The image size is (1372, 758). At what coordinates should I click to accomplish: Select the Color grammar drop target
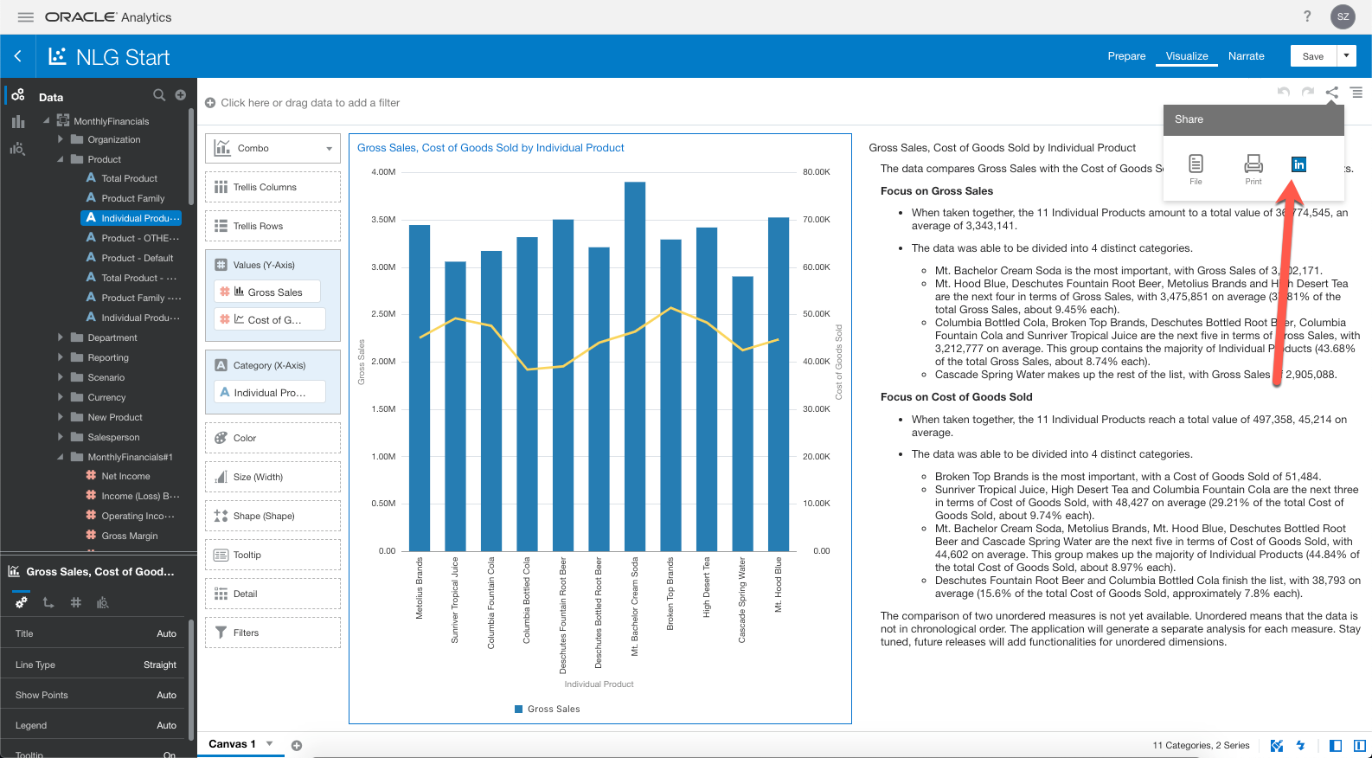click(x=272, y=438)
